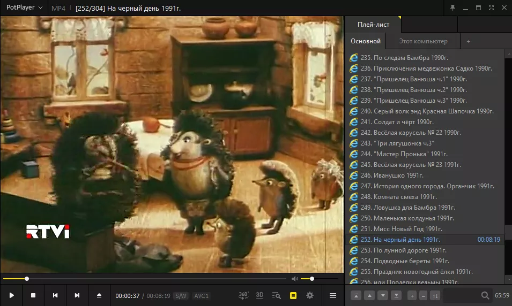Select "Пришелец Ванюша ч.3" entry
Screen dimensions: 512x306
(425, 101)
